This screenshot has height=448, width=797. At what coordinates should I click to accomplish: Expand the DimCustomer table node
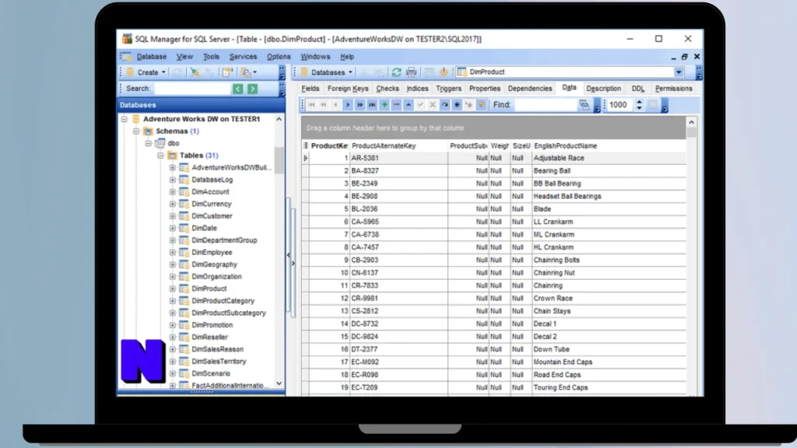tap(172, 216)
